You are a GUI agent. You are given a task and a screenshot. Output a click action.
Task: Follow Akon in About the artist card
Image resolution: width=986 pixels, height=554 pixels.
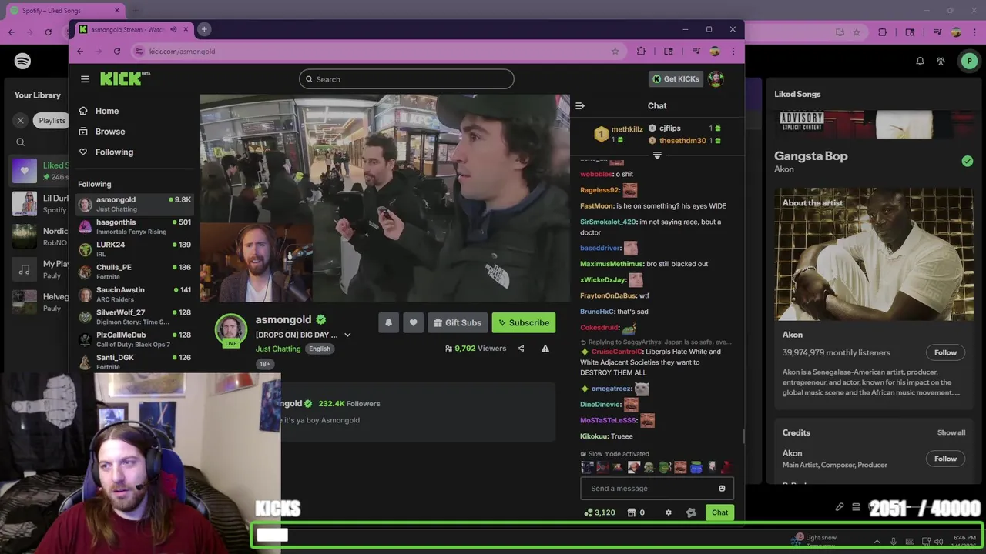click(945, 353)
